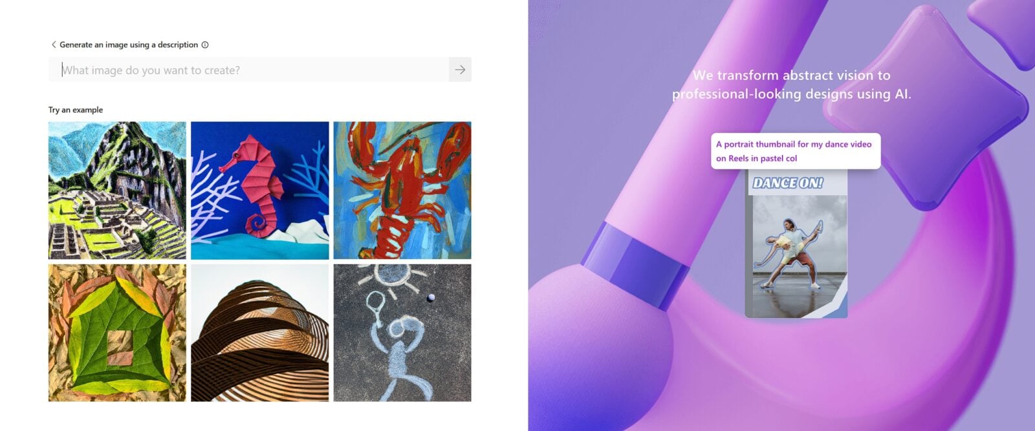Select the green leaf house example
Viewport: 1035px width, 431px height.
click(117, 333)
